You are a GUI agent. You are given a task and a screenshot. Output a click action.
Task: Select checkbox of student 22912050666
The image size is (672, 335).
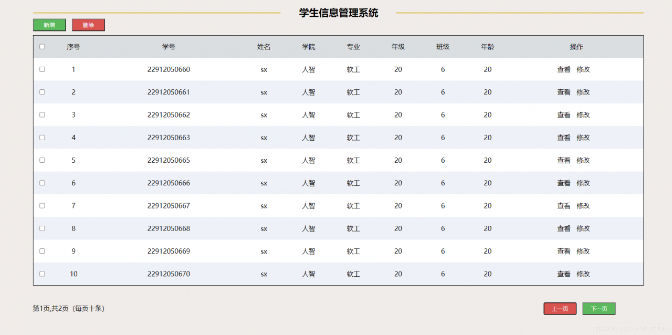(x=42, y=183)
